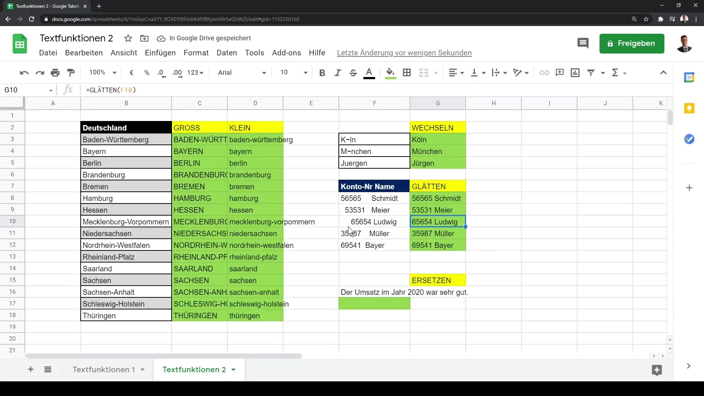
Task: Open the Datei menu
Action: (48, 53)
